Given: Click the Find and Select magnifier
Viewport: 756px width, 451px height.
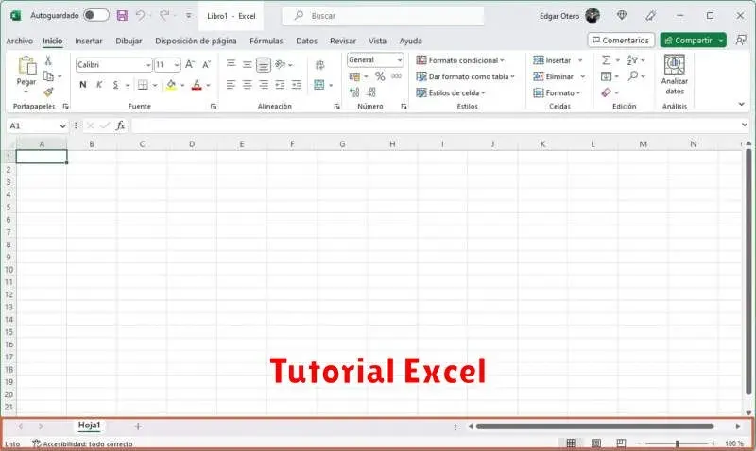Looking at the screenshot, I should 633,76.
